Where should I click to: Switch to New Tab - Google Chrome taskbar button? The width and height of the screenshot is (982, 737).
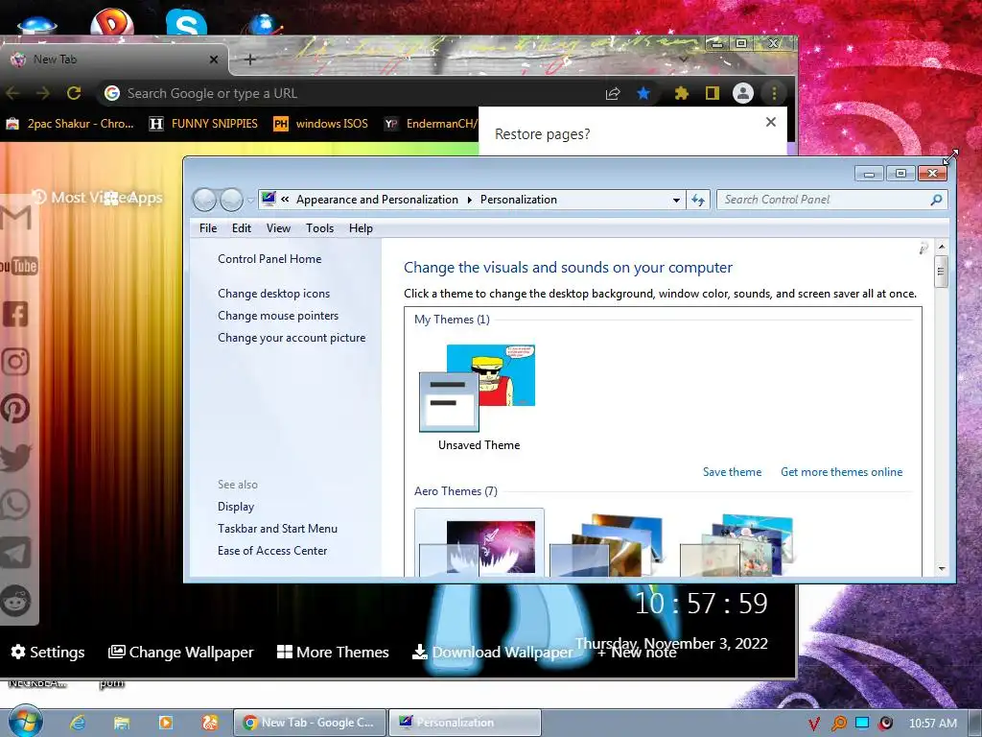point(310,723)
